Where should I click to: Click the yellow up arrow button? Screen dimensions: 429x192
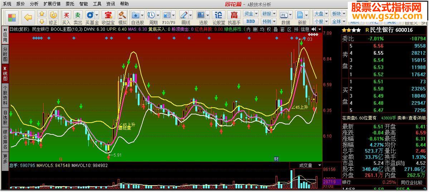pyautogui.click(x=42, y=14)
